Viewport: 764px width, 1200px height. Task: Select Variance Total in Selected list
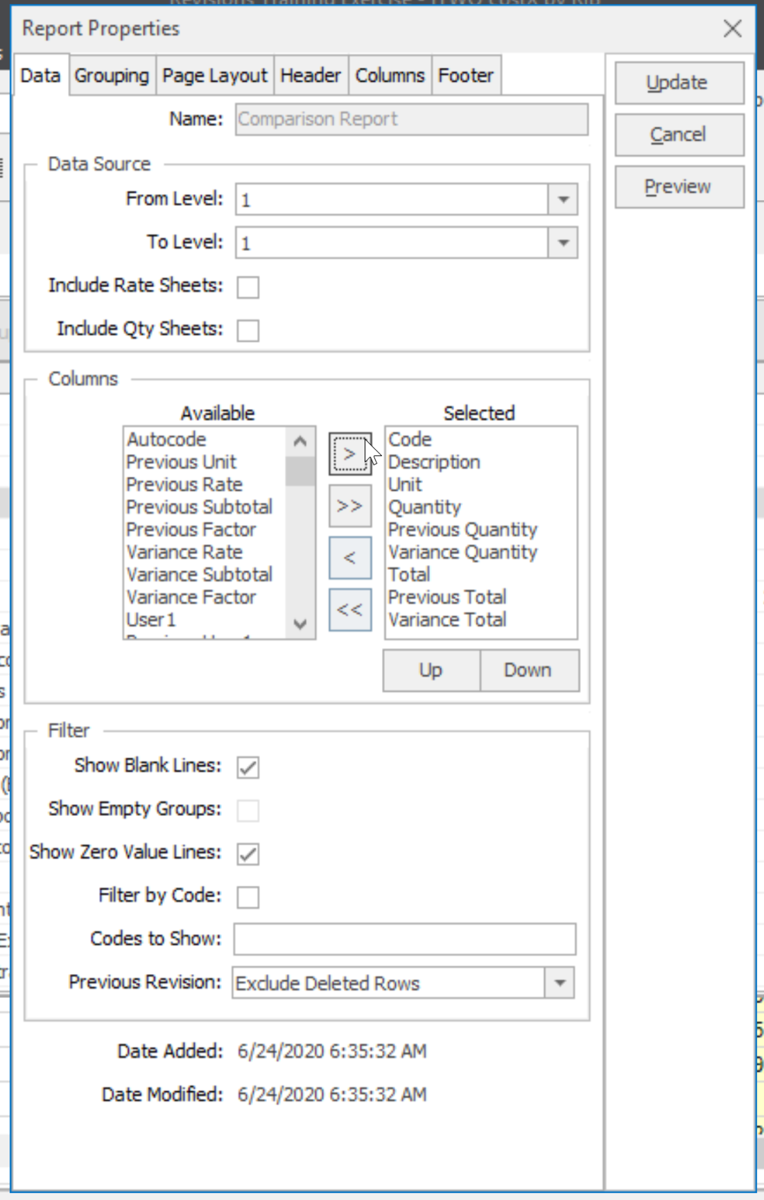click(x=447, y=620)
